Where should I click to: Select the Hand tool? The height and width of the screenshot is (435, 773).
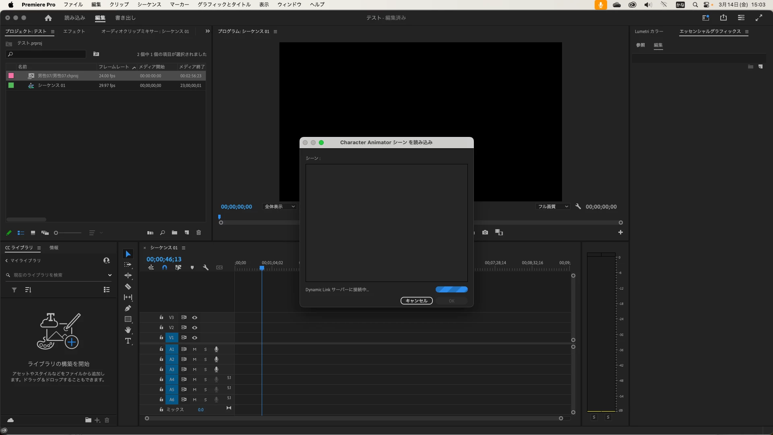coord(128,330)
